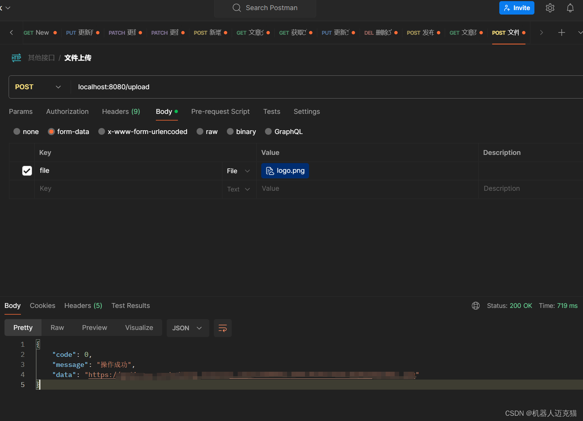Viewport: 583px width, 421px height.
Task: Click the Search Postman field
Action: click(x=265, y=8)
